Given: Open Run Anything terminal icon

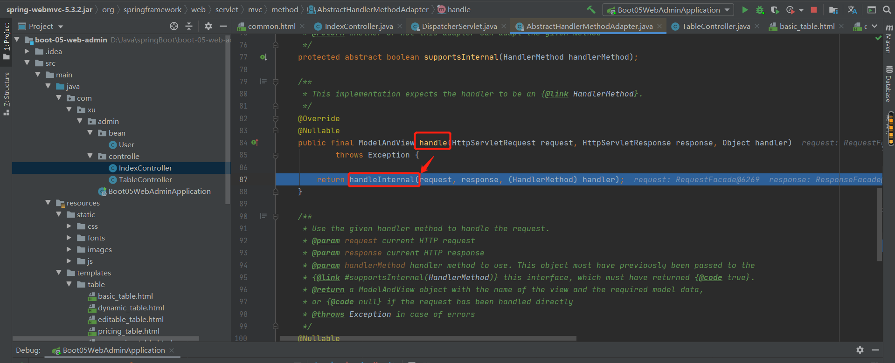Looking at the screenshot, I should [x=871, y=10].
